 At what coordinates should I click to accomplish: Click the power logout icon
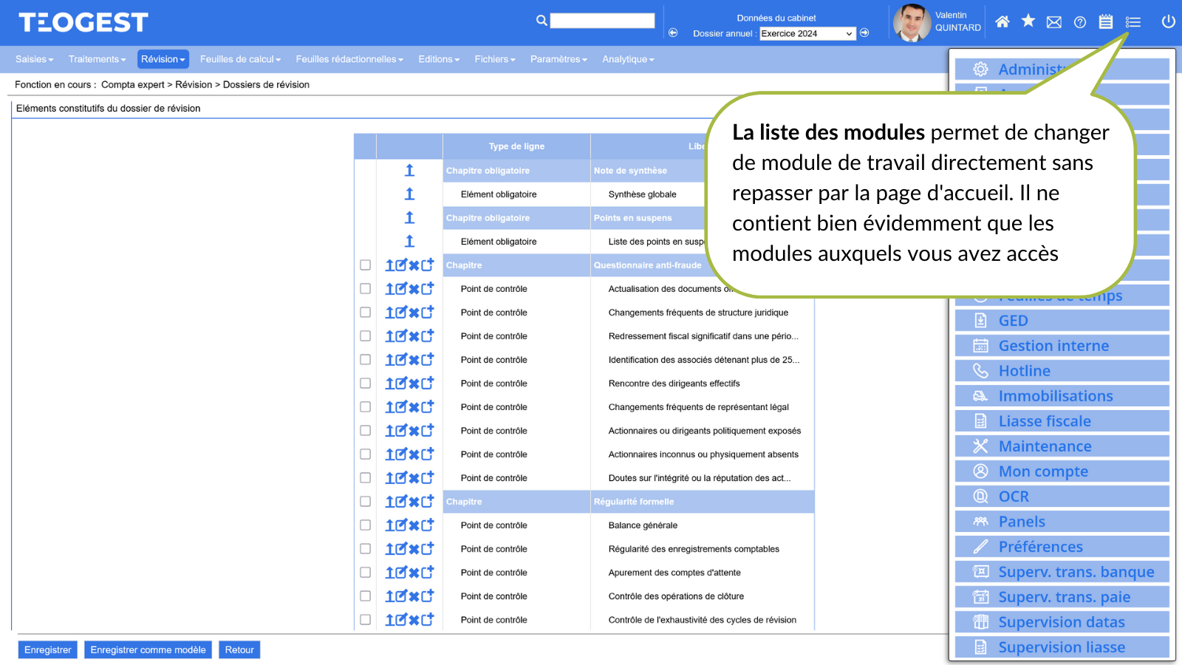pos(1168,21)
